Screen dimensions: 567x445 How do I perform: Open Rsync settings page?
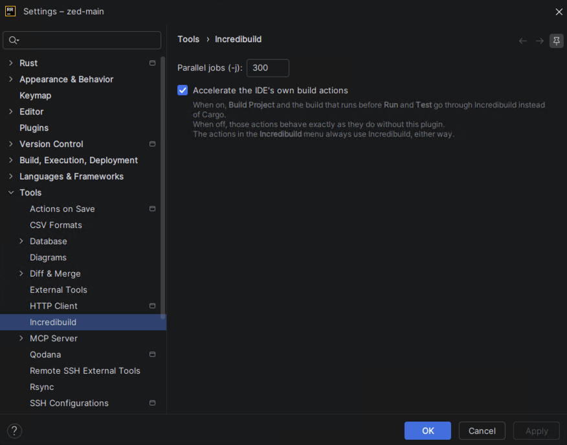(x=42, y=387)
